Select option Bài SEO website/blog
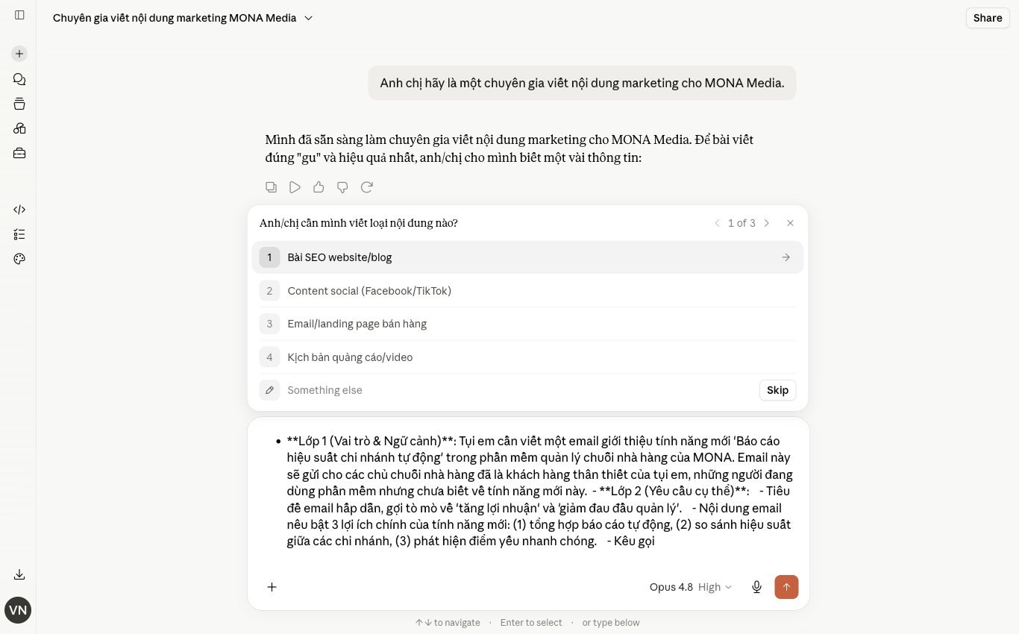 click(x=527, y=257)
